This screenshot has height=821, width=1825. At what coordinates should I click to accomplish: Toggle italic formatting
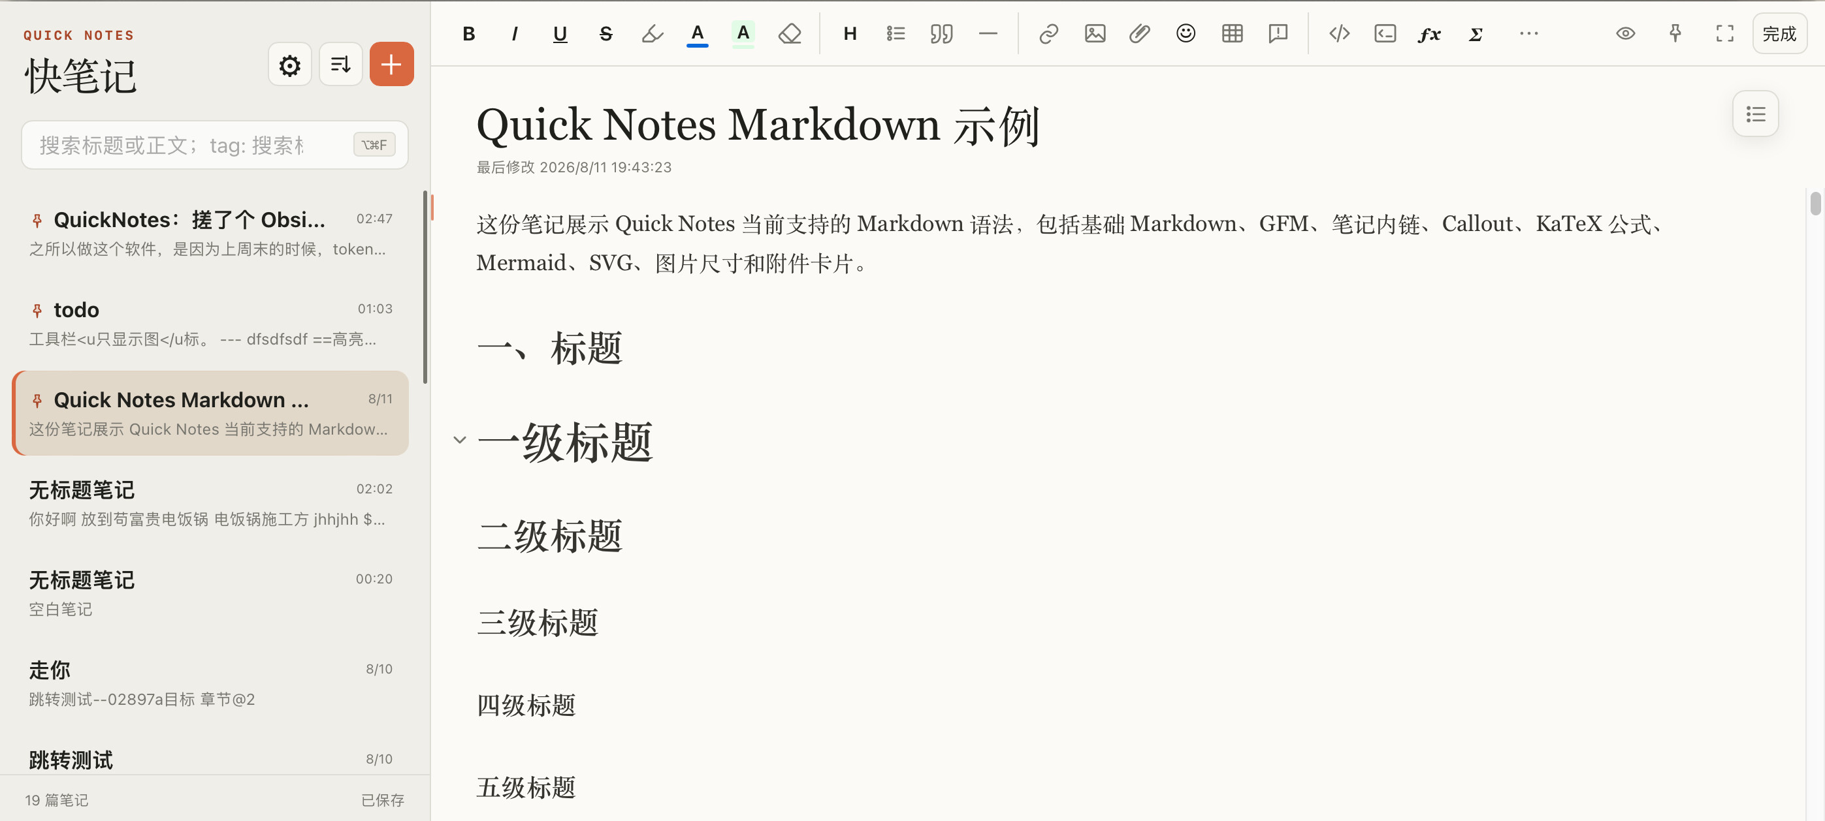coord(514,33)
